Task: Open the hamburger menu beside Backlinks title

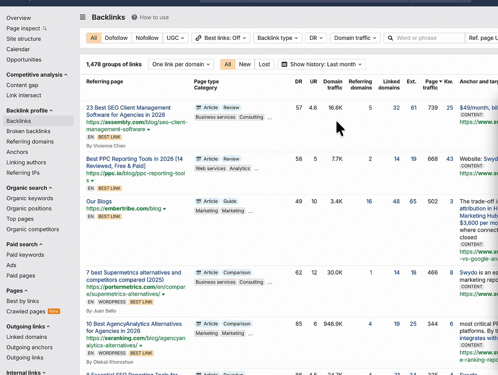Action: [x=83, y=17]
